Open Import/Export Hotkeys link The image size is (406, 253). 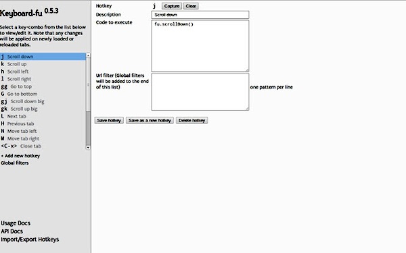point(30,240)
